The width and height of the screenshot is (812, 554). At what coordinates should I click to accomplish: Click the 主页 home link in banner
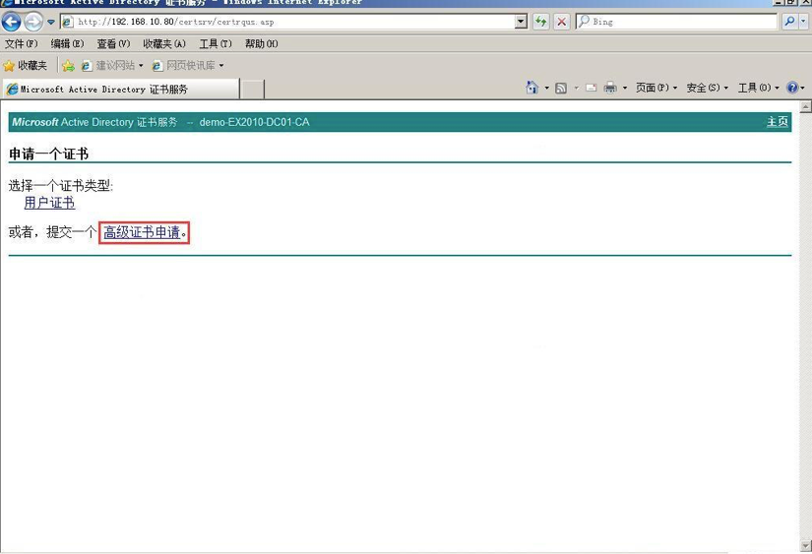(778, 122)
